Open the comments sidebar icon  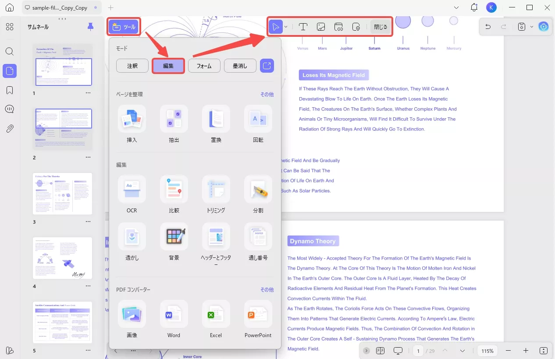click(x=10, y=109)
